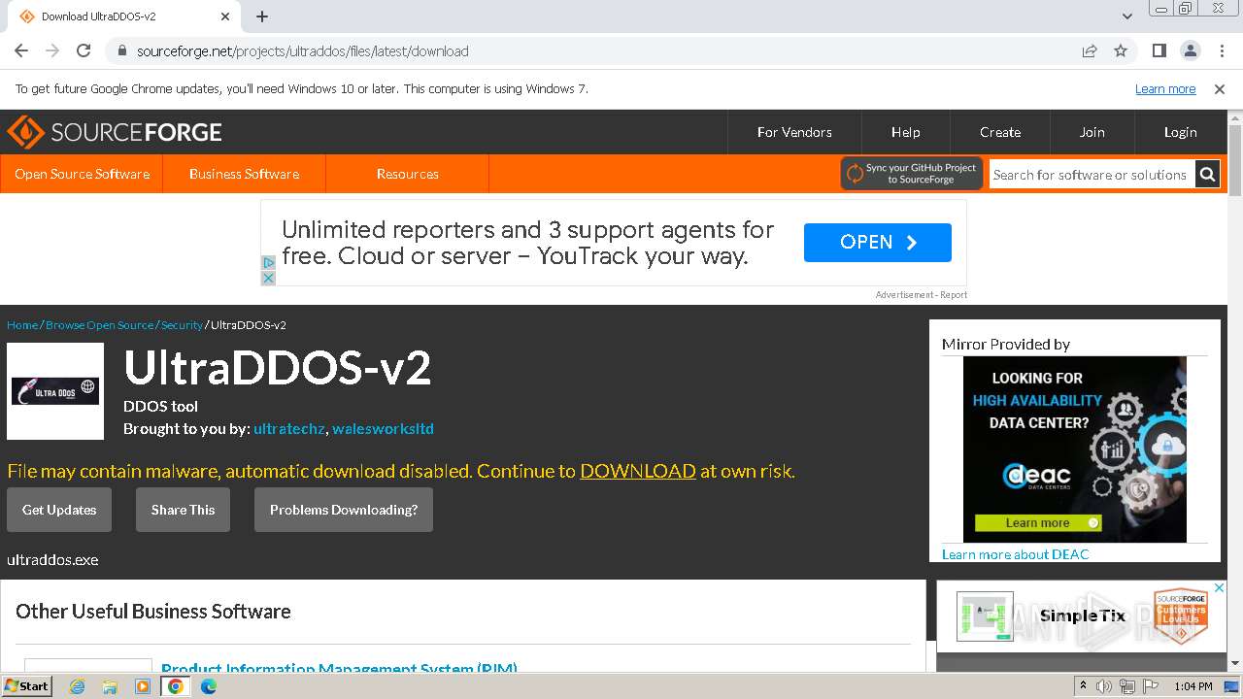Show hidden tray icons arrow
The height and width of the screenshot is (699, 1243).
1083,686
